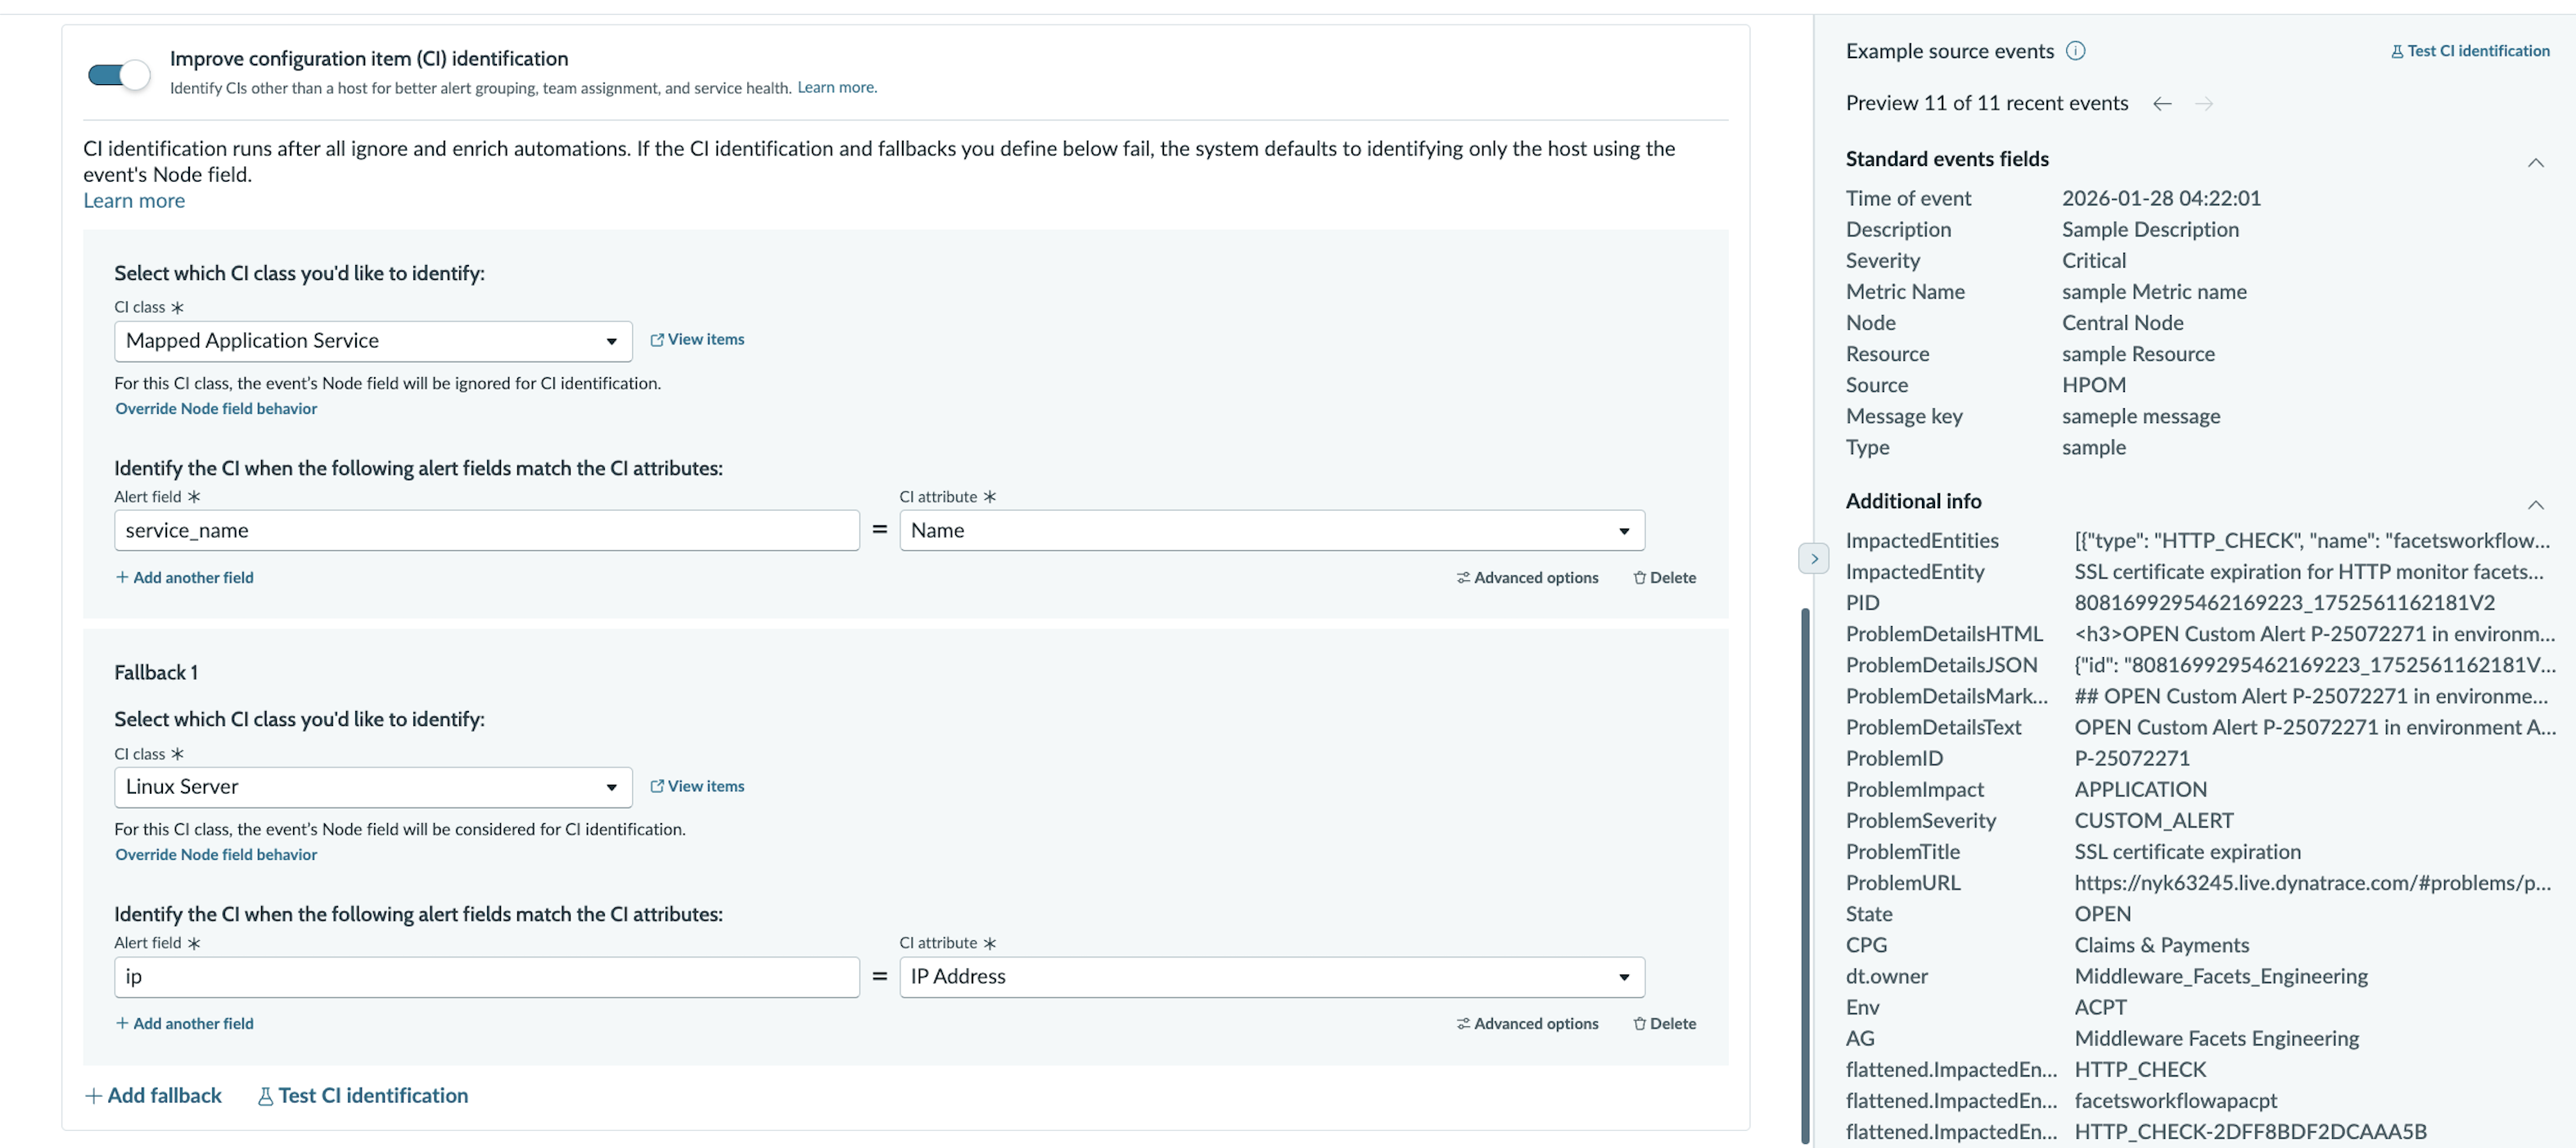Open Learn more link under Node field text
The image size is (2576, 1148).
pos(134,201)
